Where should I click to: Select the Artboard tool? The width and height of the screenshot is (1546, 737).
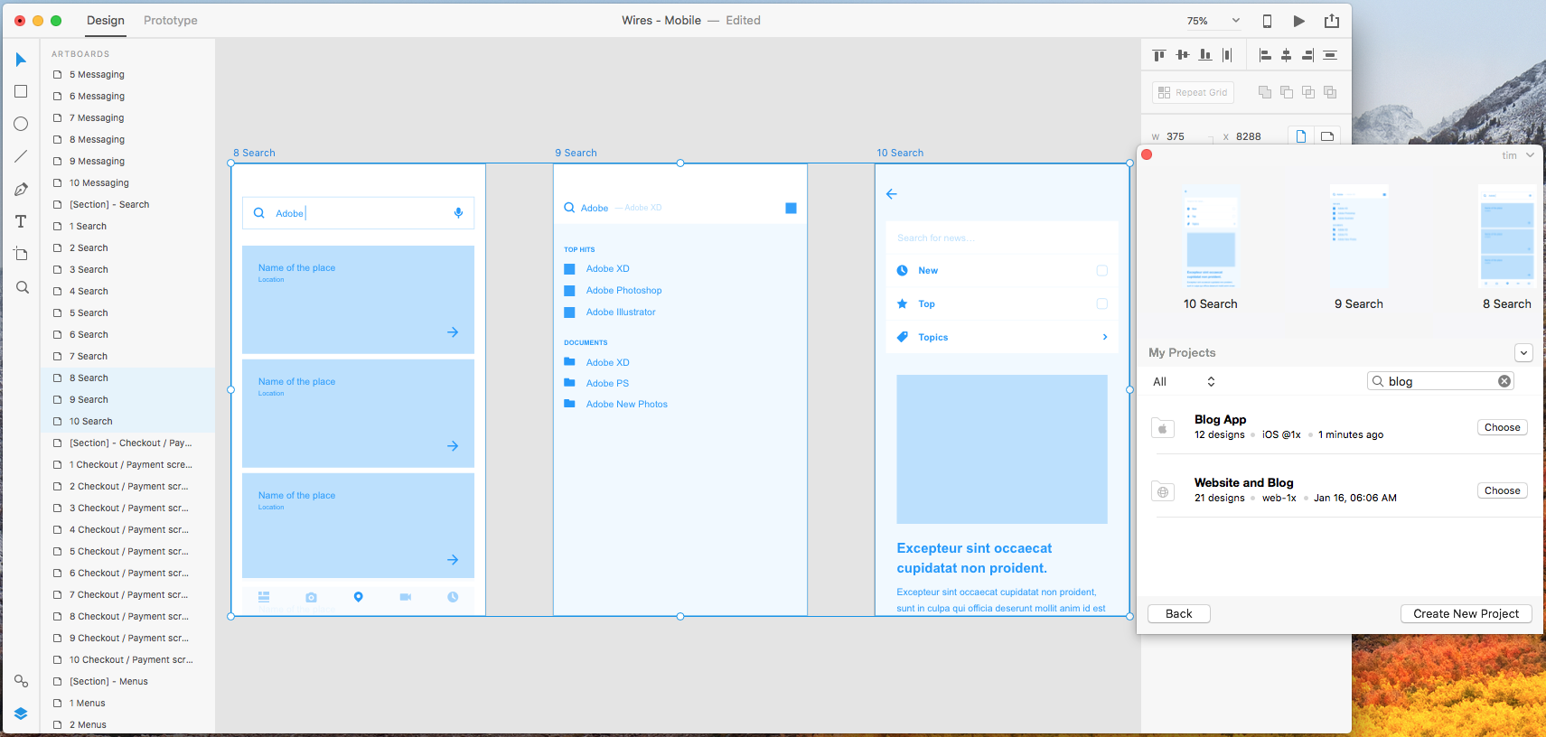click(21, 254)
